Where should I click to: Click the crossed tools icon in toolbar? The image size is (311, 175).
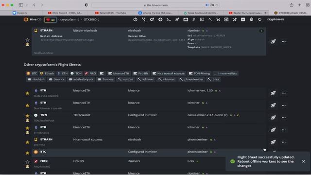click(x=235, y=19)
